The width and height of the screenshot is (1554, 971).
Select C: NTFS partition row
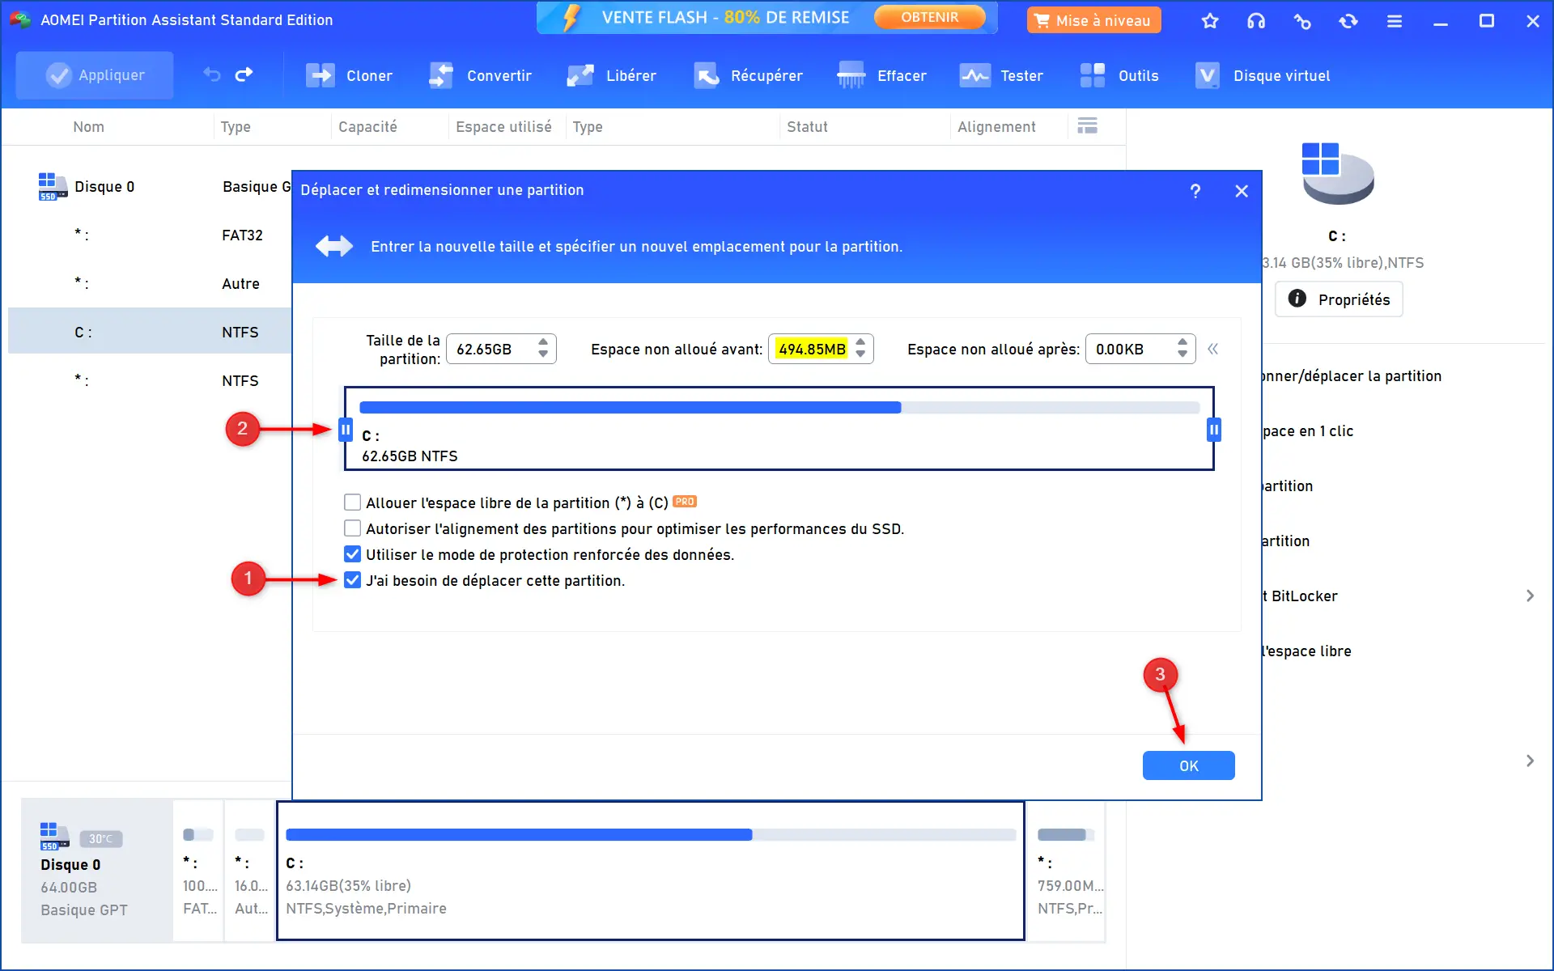coord(150,331)
